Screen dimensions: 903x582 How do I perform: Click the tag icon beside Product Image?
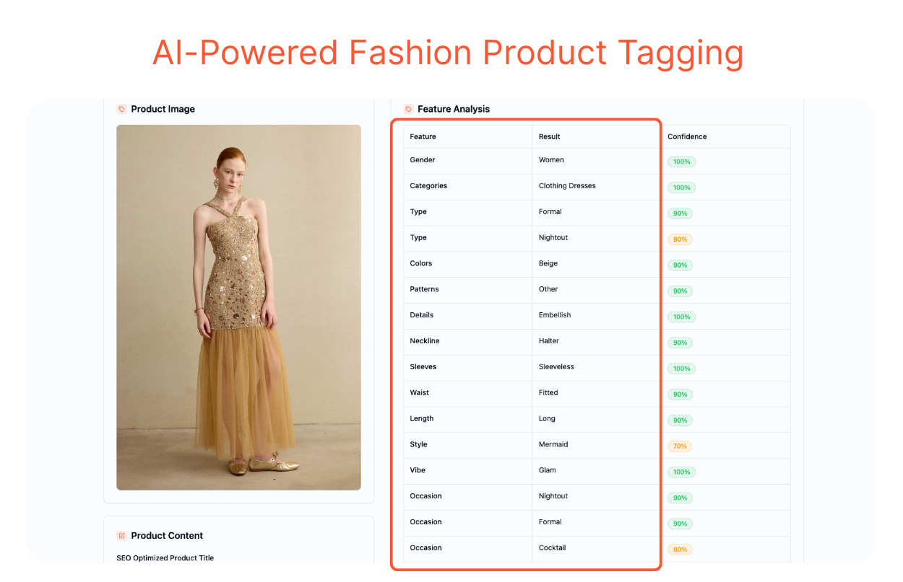click(121, 109)
